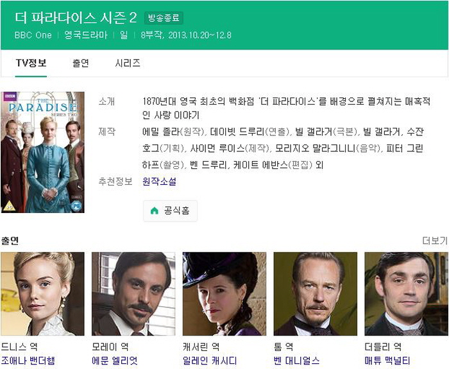Click the 더 파라다이스 시즌 2 title

(x=76, y=18)
